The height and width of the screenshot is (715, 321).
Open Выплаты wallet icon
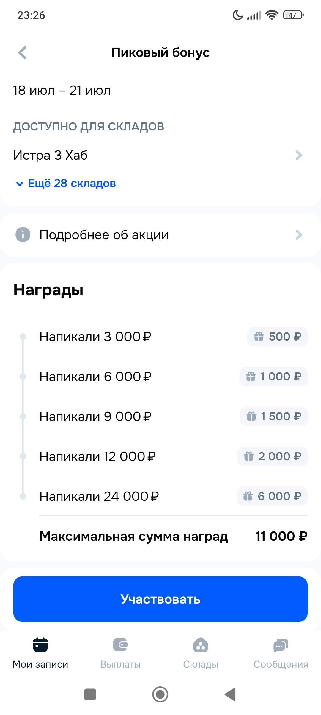coord(120,645)
